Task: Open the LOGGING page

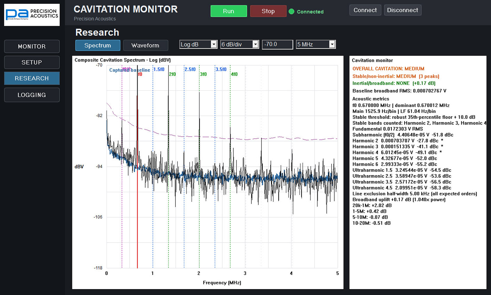Action: (x=32, y=95)
